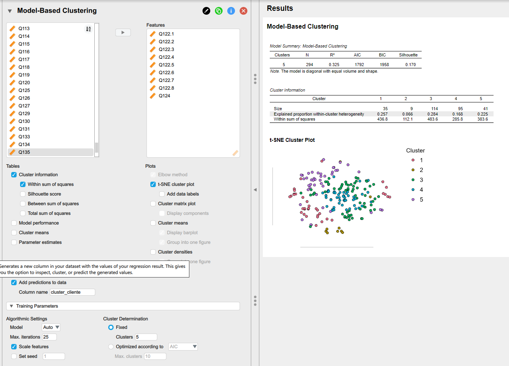Uncheck t-SNE cluster plot option
Screen dimensions: 509x366
tap(153, 184)
